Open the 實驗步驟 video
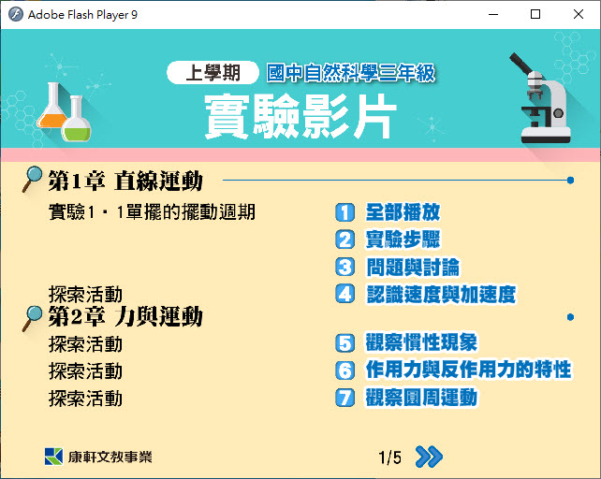The height and width of the screenshot is (479, 601). click(403, 239)
